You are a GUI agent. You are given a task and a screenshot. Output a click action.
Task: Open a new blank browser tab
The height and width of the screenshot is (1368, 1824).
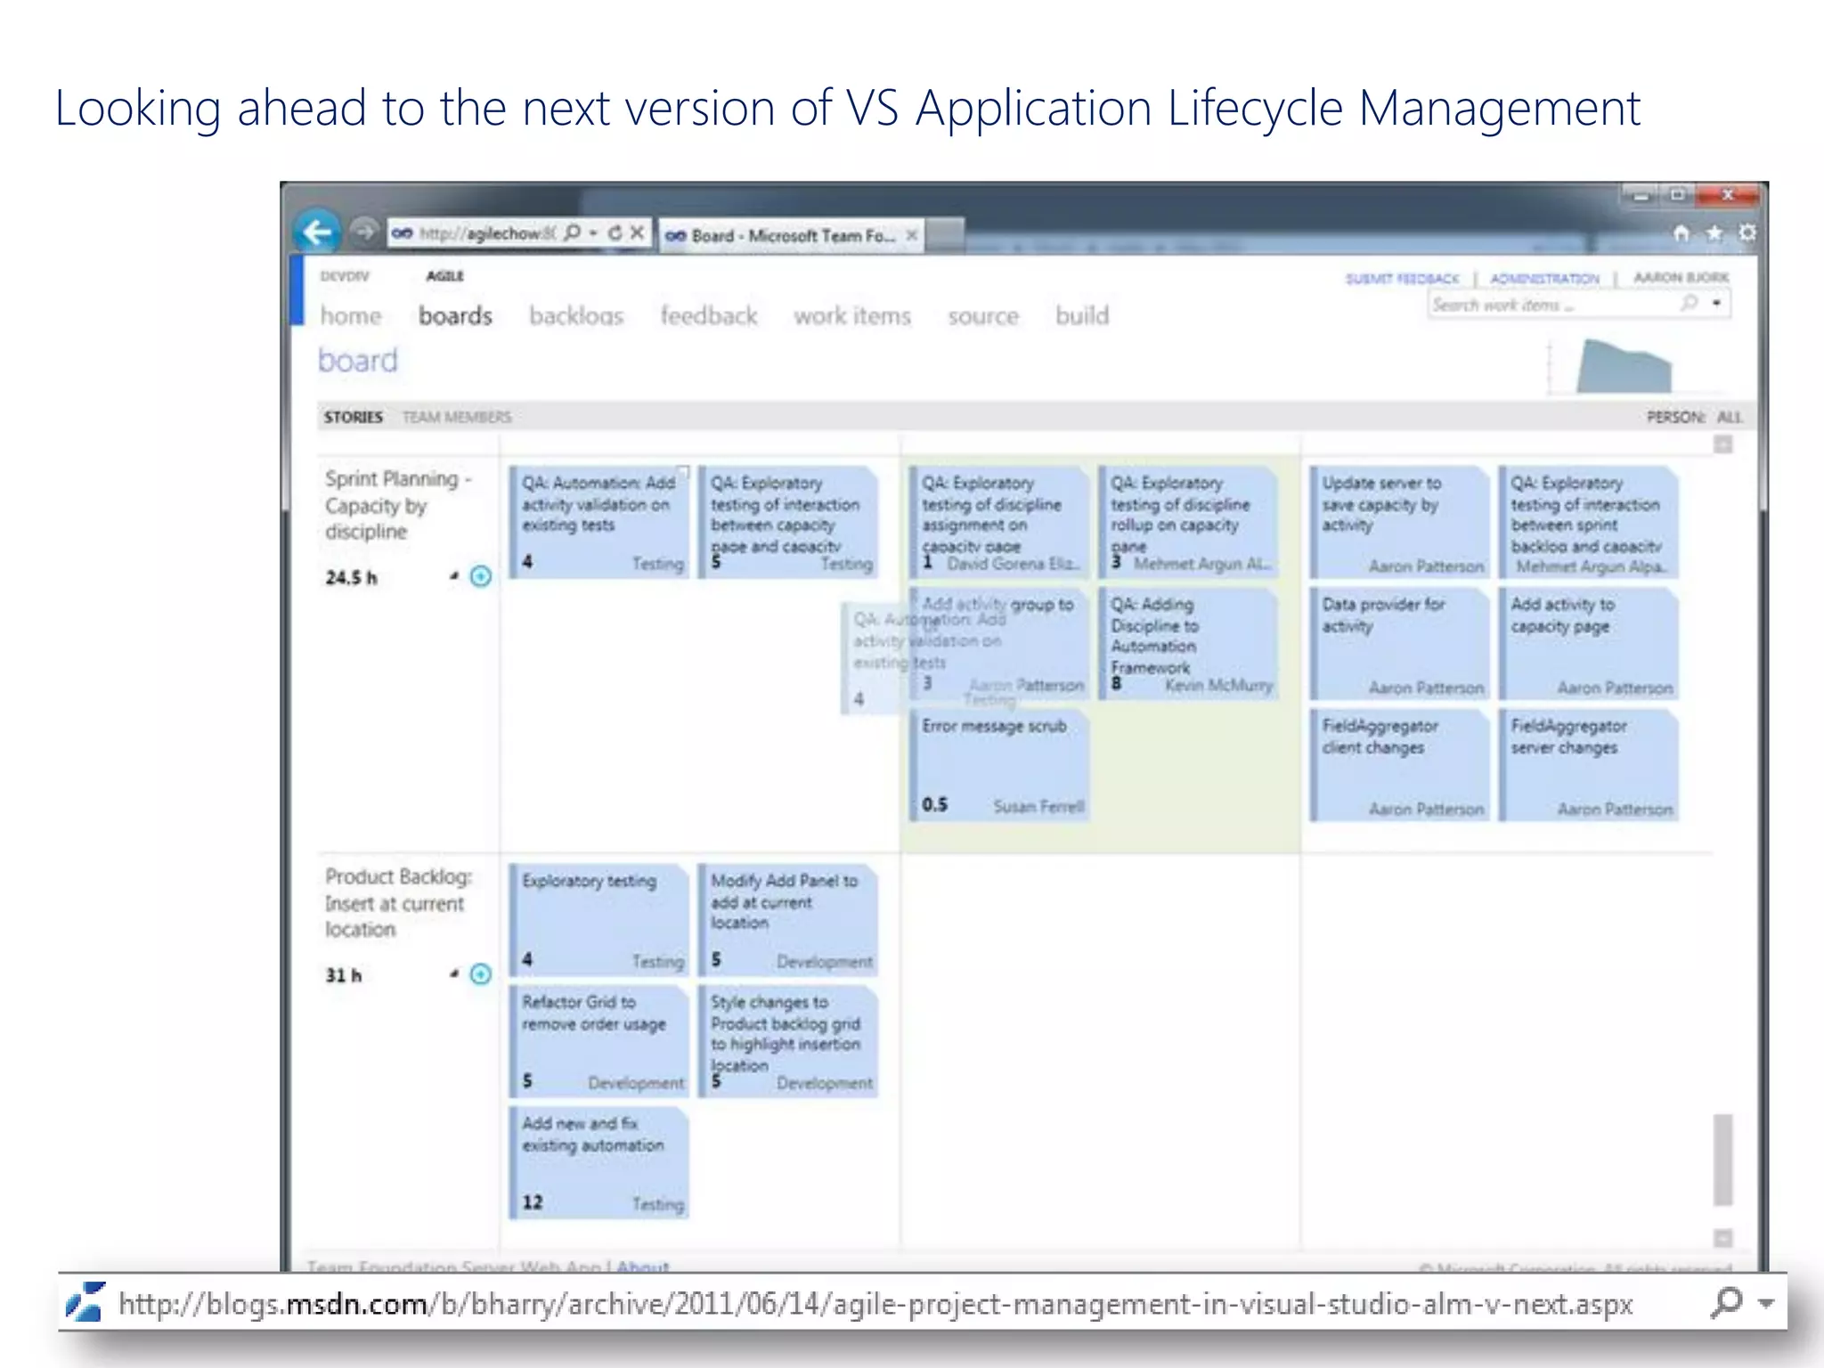click(x=945, y=235)
